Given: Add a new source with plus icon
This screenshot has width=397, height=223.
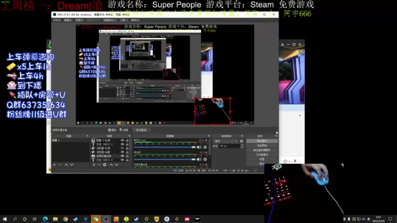Looking at the screenshot, I should (x=94, y=165).
